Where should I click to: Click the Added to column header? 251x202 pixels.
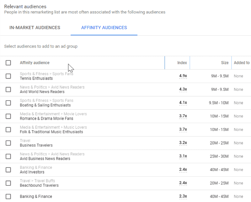[242, 63]
